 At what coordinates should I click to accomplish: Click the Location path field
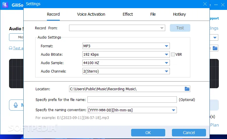[x=127, y=89]
